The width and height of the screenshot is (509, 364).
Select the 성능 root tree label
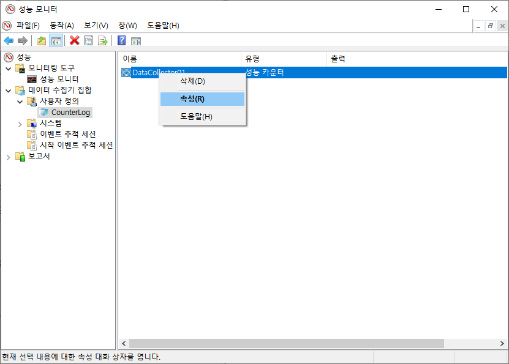24,58
